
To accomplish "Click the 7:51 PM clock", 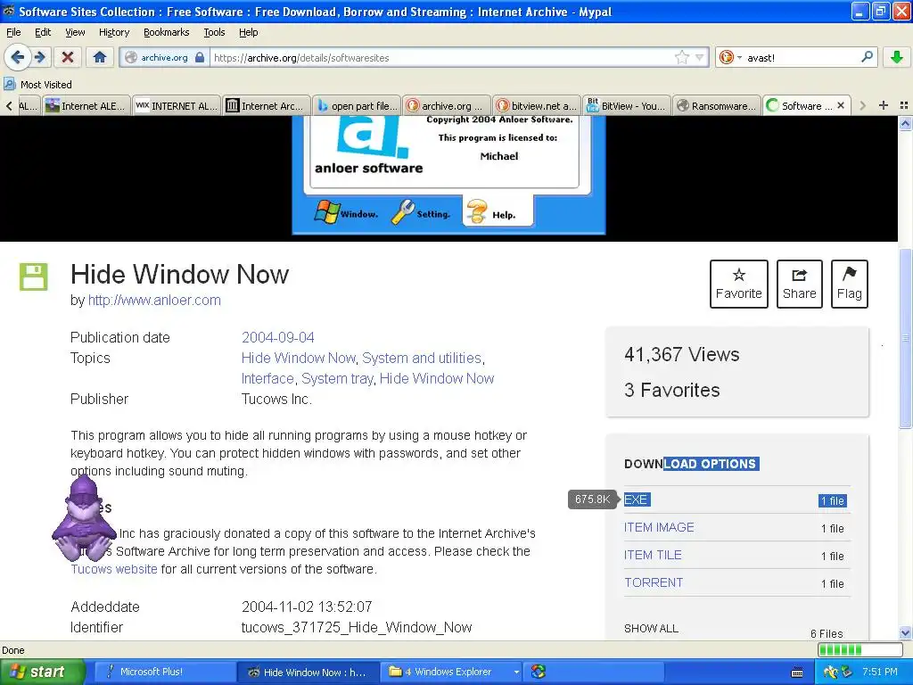I will click(x=880, y=672).
